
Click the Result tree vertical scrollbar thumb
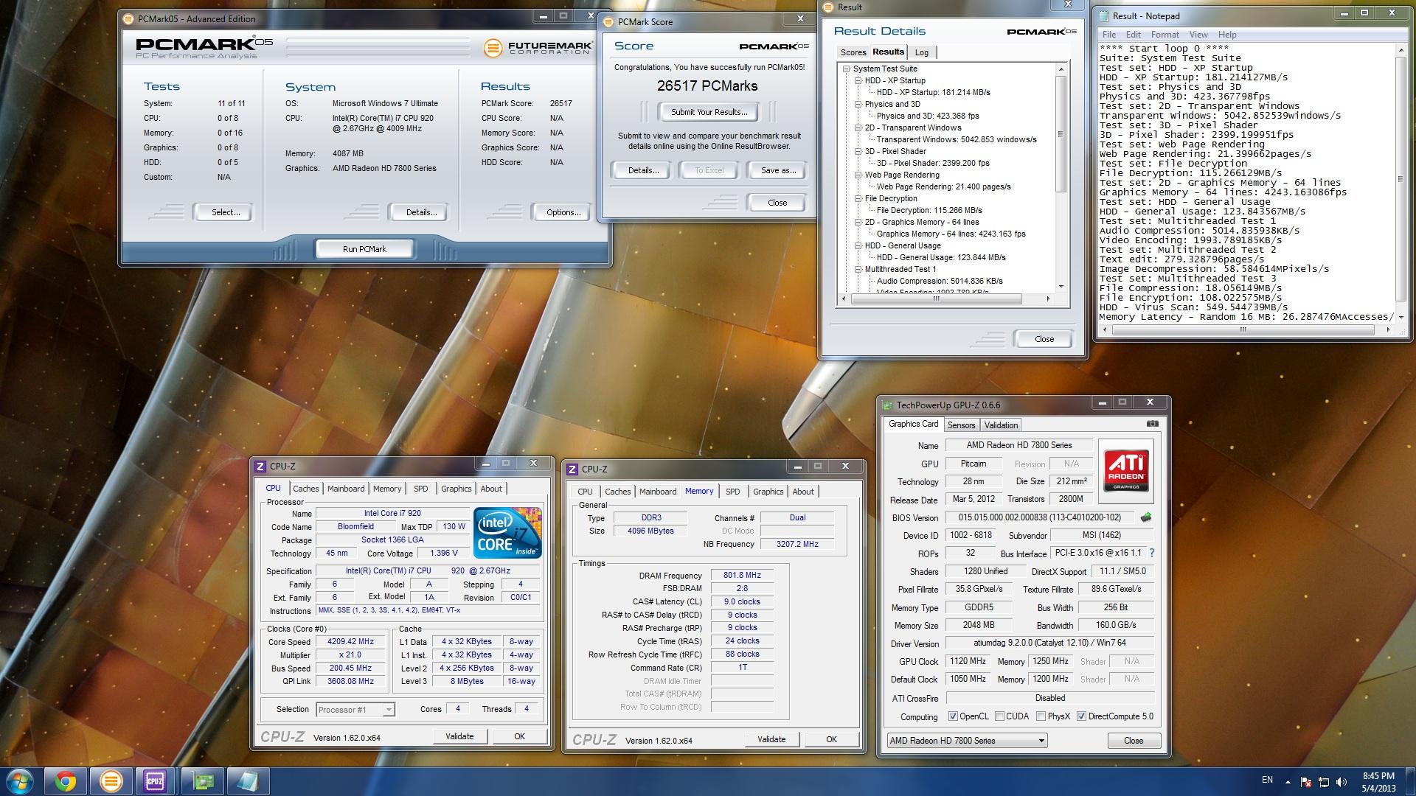(x=1061, y=133)
